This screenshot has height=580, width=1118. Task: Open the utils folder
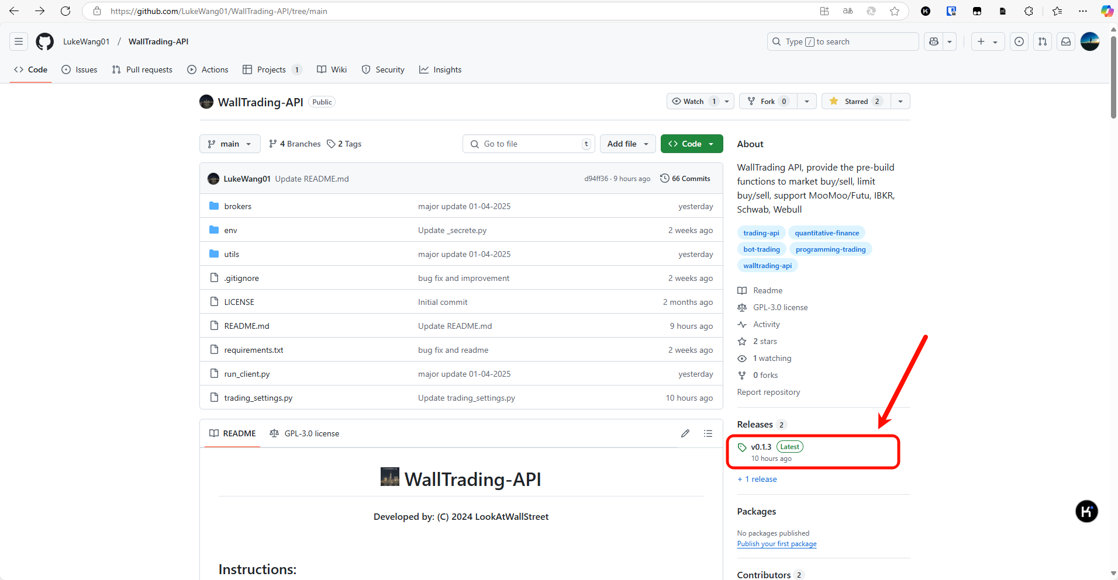232,254
